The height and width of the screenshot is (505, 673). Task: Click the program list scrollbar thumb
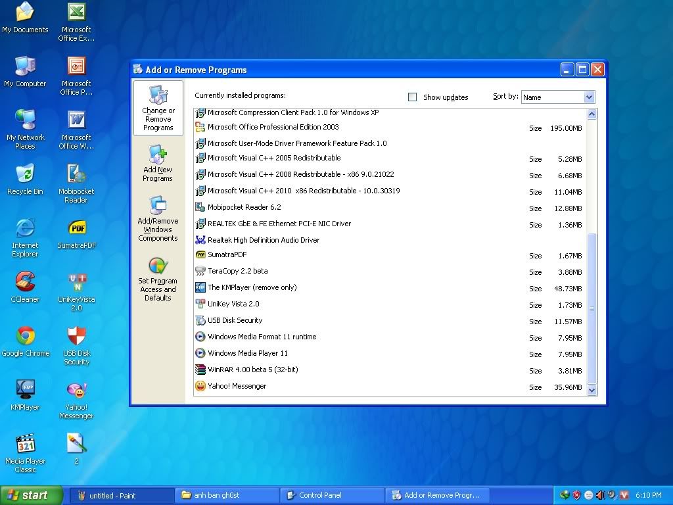click(592, 308)
